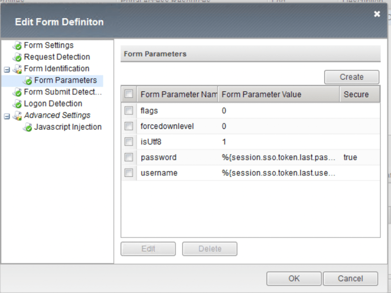Click the Logon Detection status icon
This screenshot has height=293, width=391.
coord(18,104)
